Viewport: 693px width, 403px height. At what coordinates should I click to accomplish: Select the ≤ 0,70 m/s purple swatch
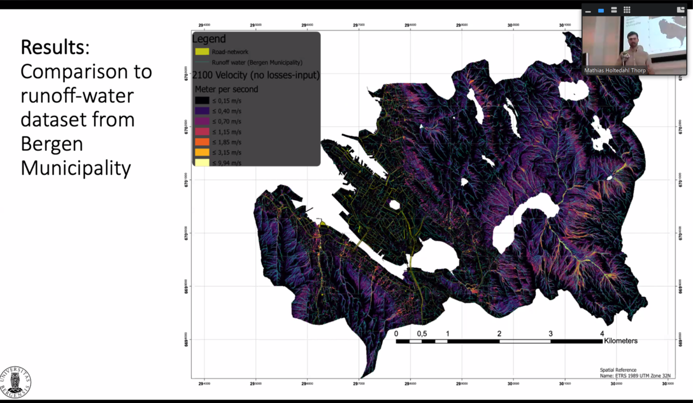click(x=202, y=121)
